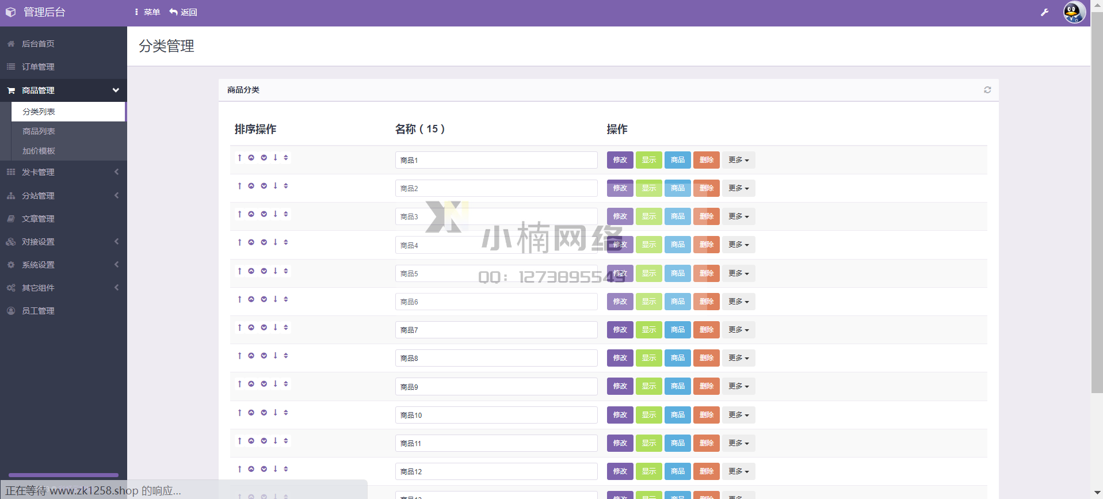Click the book icon beside 文章管理

click(x=11, y=219)
